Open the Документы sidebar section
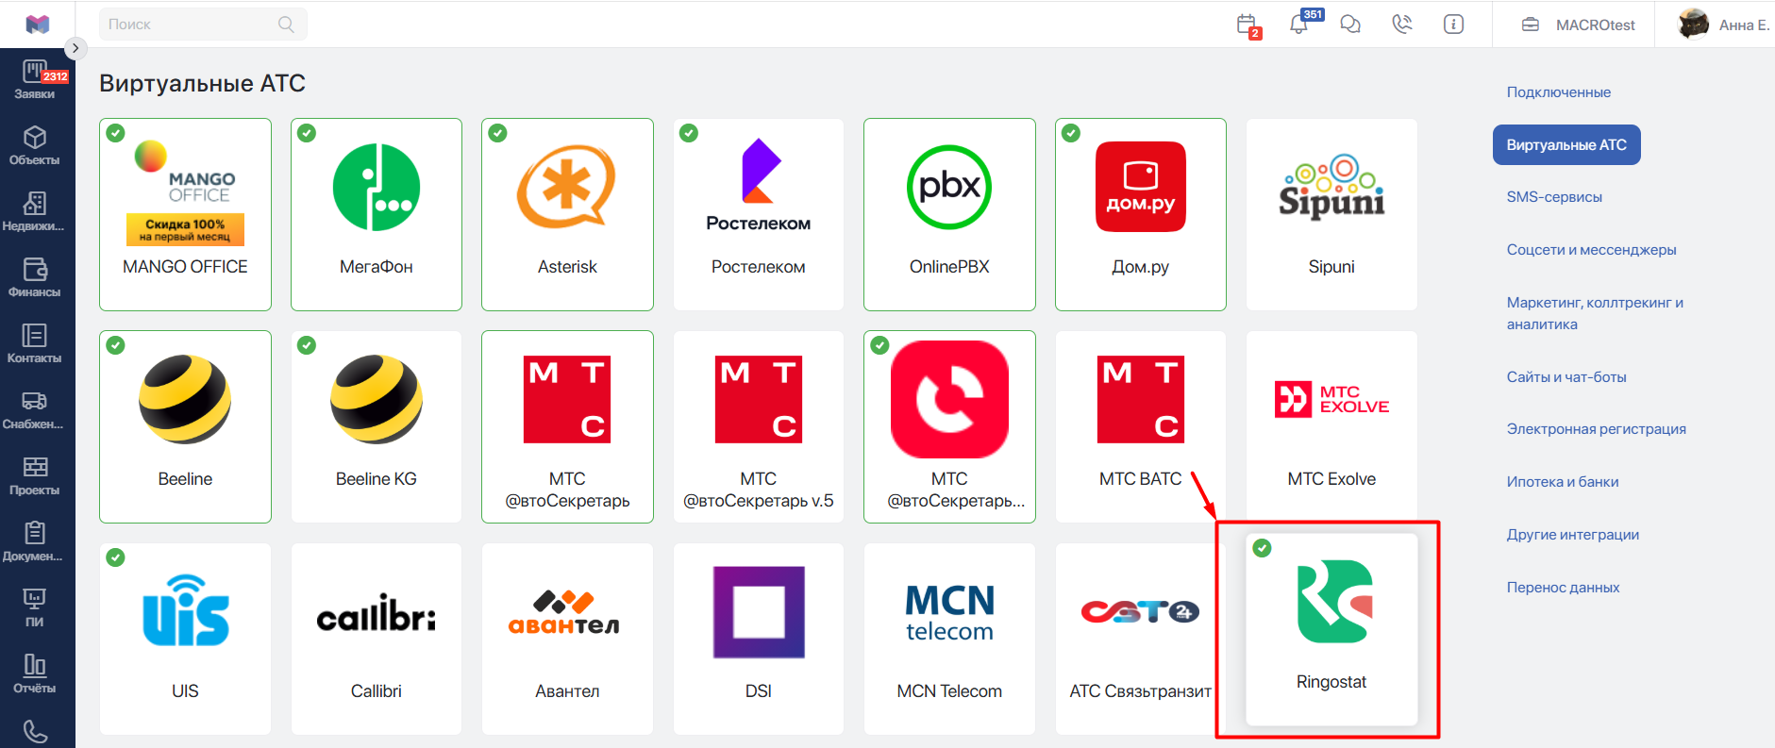The image size is (1775, 748). (35, 542)
